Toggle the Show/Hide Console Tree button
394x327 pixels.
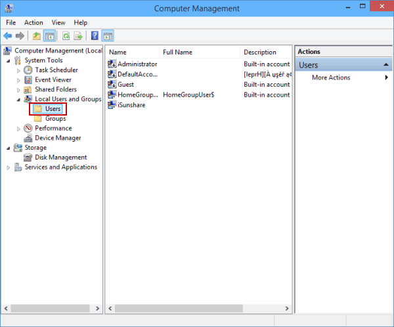click(x=49, y=36)
